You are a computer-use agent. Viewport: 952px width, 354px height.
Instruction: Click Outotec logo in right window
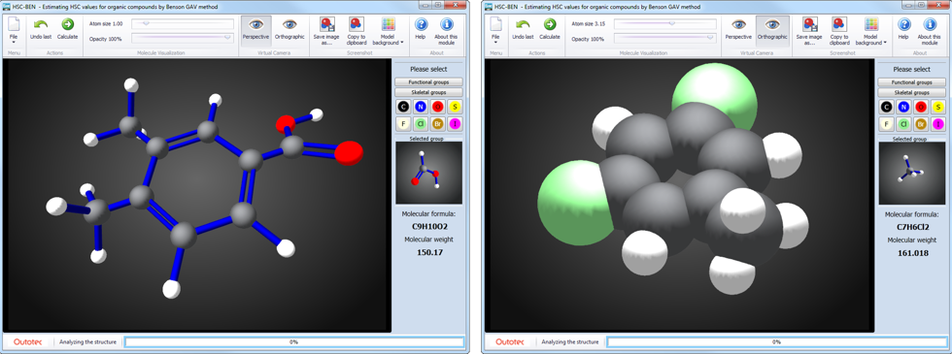(509, 341)
